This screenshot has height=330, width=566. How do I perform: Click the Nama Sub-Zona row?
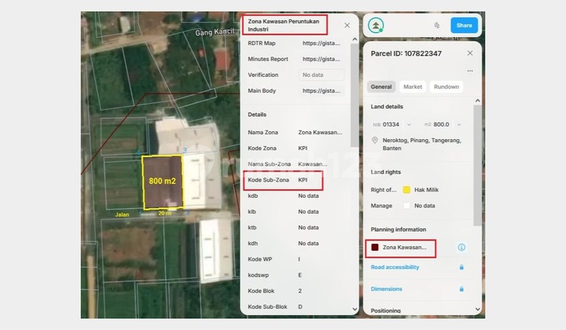tap(296, 164)
